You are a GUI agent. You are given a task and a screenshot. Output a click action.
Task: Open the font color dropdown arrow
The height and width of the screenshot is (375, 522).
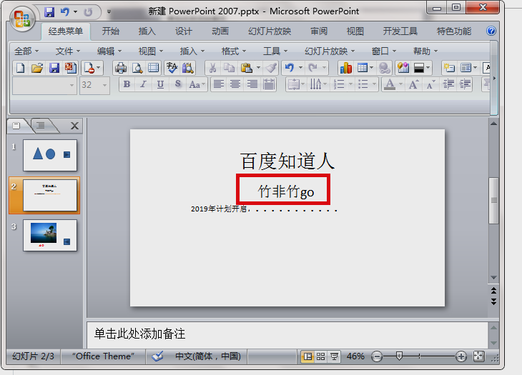pos(401,84)
